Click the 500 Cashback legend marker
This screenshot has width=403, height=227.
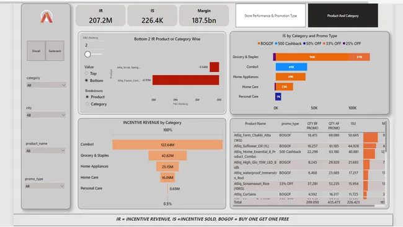276,43
